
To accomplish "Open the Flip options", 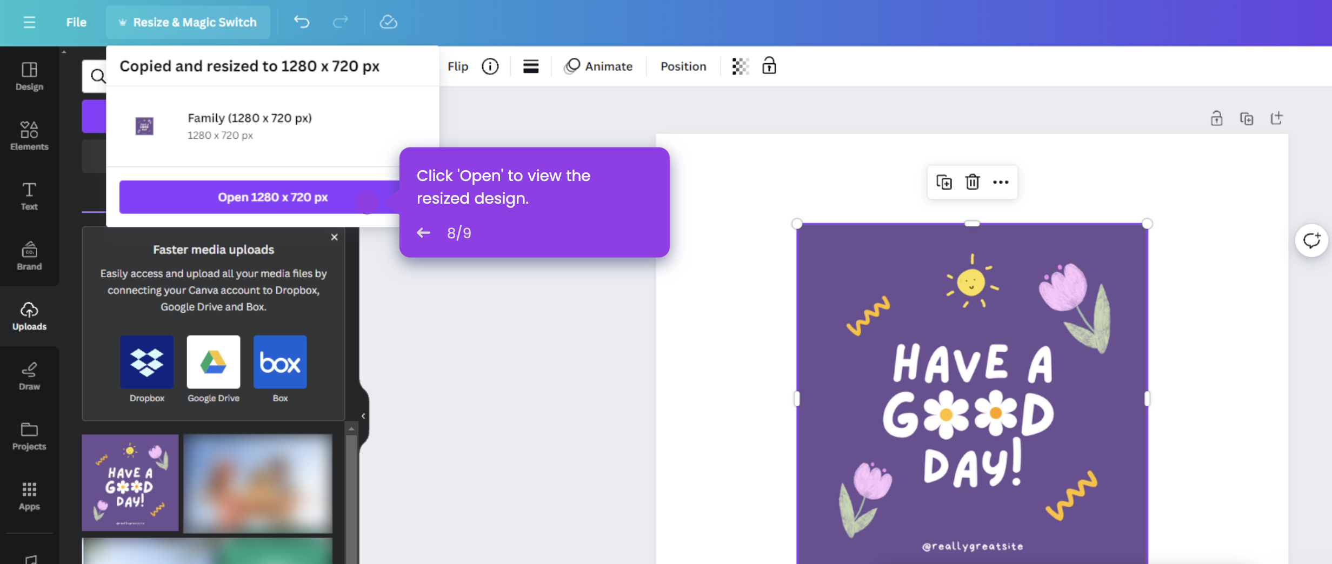I will (x=458, y=66).
